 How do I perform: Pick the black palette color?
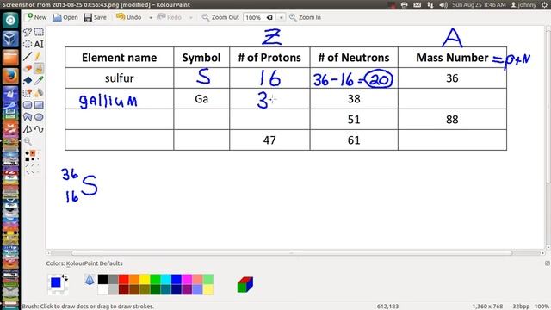click(x=102, y=279)
